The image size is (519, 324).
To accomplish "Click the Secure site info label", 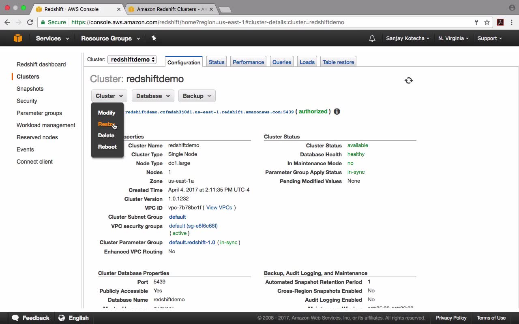I will click(x=53, y=22).
